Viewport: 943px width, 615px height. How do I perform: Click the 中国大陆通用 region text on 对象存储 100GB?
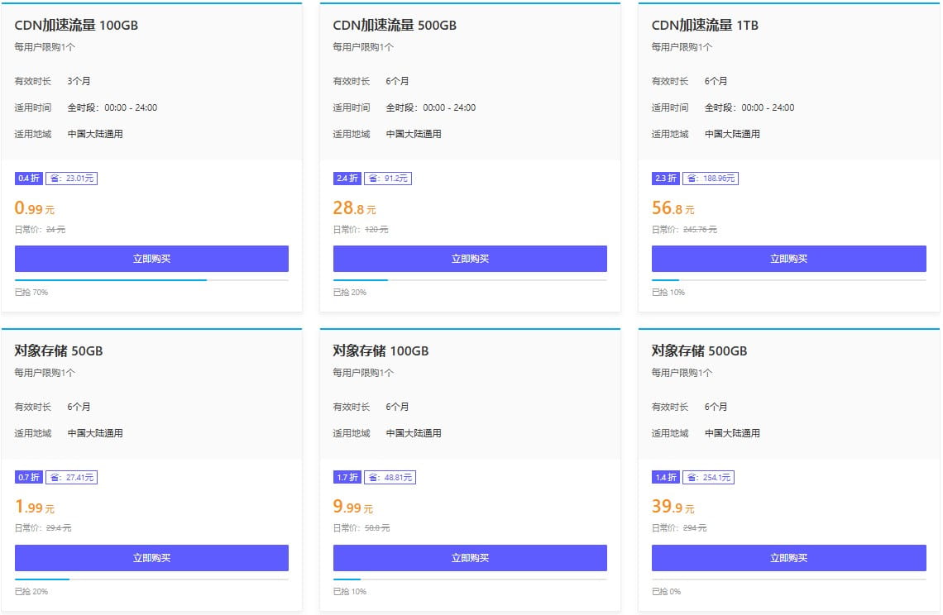point(414,432)
